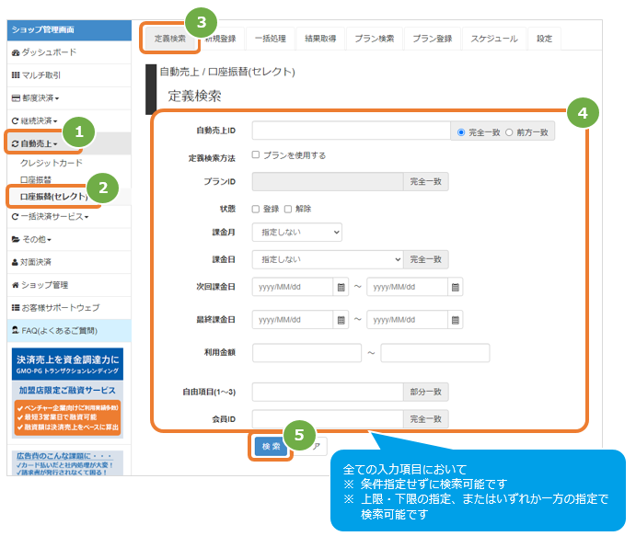Open calendar picker for 最終課金日 start date
Viewport: 636px width, 536px height.
pos(341,320)
